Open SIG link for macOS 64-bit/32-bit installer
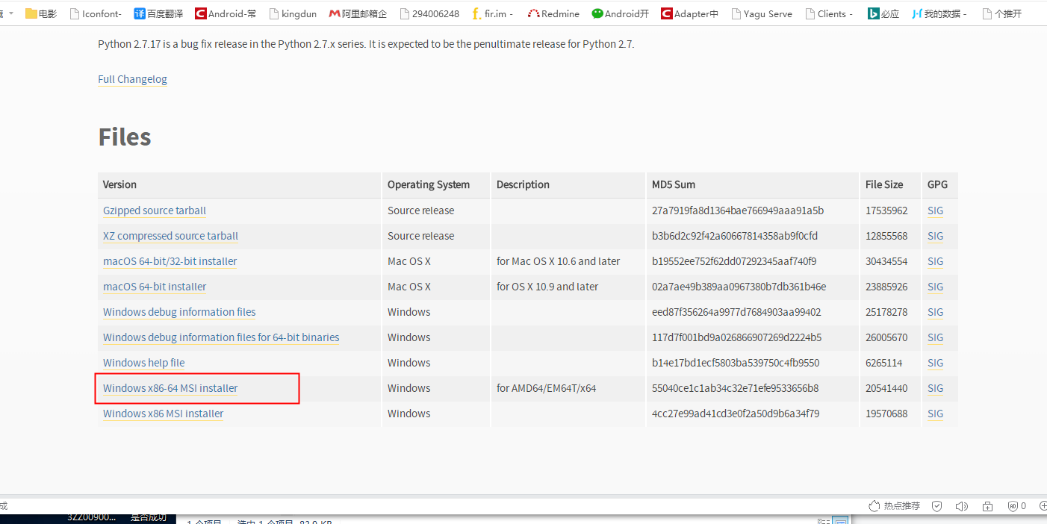 click(x=935, y=261)
